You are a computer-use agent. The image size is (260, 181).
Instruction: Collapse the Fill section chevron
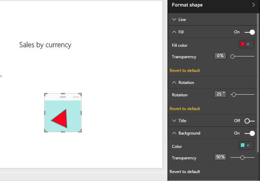[x=174, y=32]
